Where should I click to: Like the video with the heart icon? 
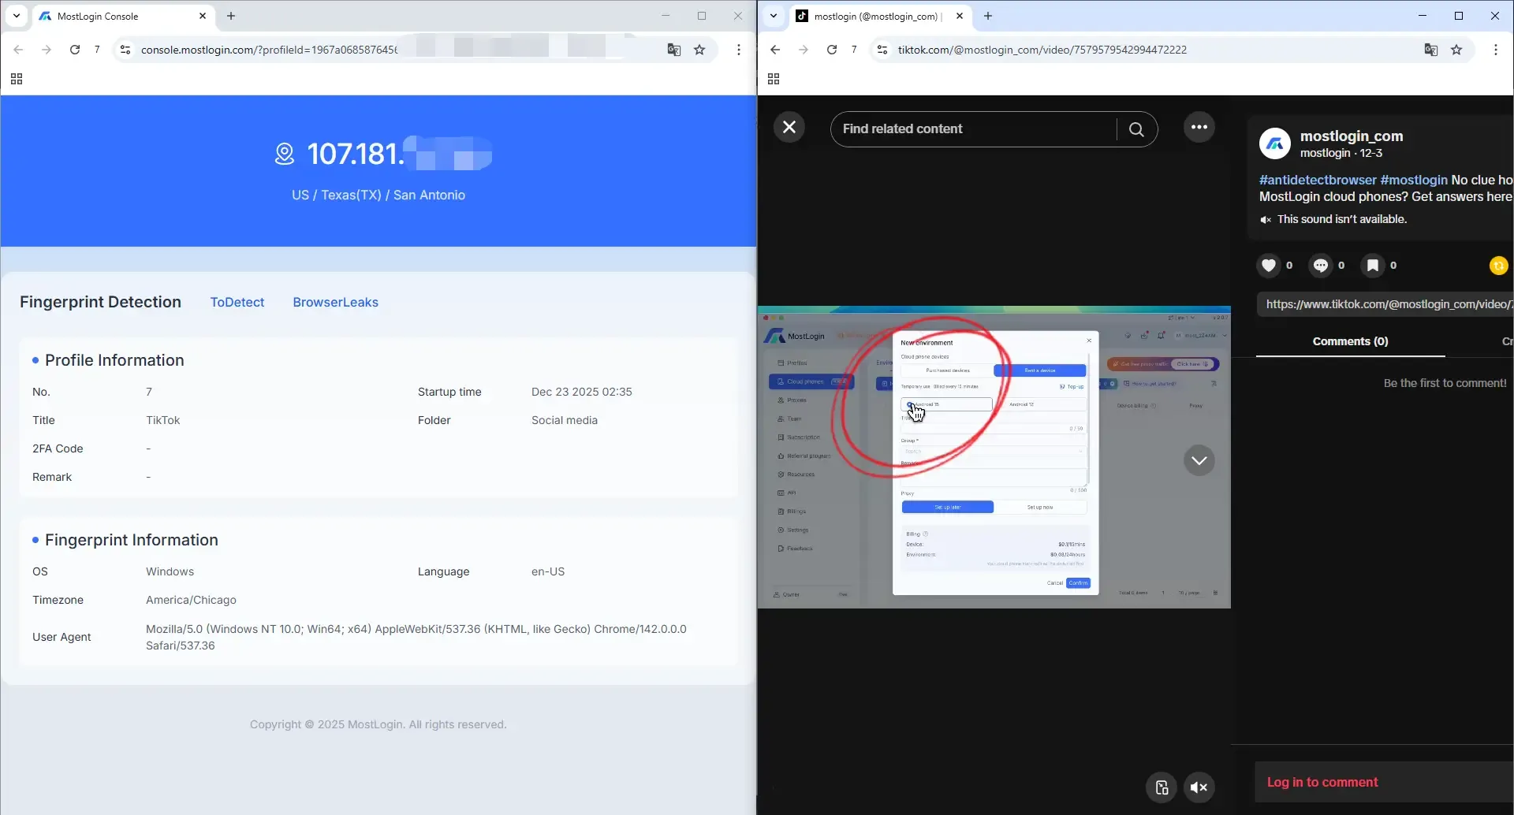coord(1270,266)
